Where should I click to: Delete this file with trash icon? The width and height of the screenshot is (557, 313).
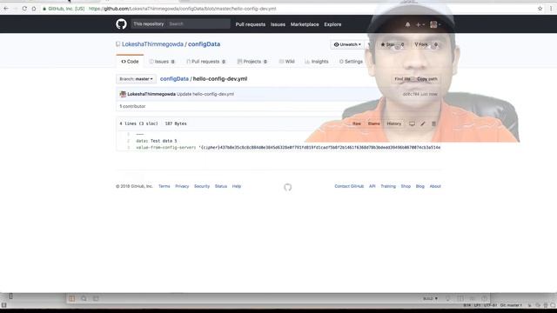(x=433, y=123)
